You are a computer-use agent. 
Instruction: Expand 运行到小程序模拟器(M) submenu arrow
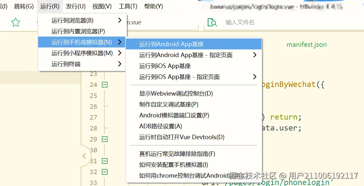[119, 53]
